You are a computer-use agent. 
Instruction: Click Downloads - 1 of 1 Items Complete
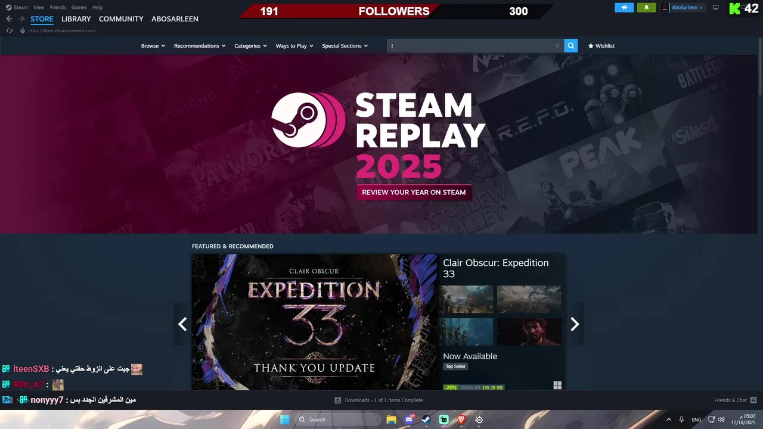coord(383,400)
